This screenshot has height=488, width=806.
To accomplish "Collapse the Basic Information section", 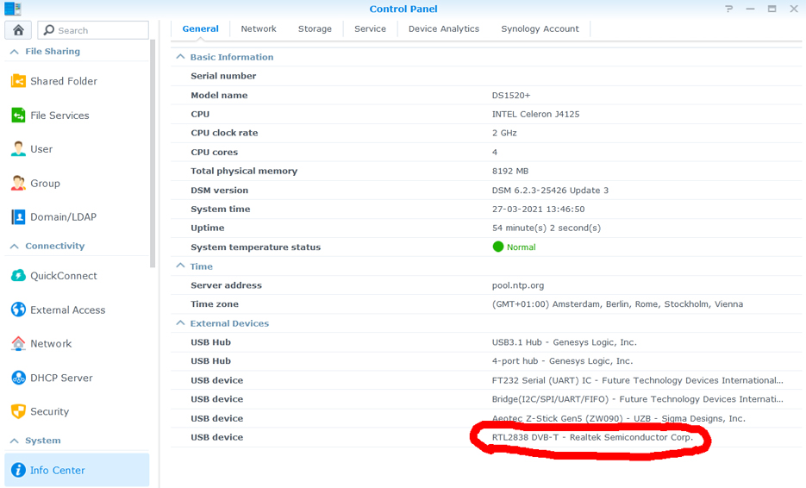I will 180,57.
